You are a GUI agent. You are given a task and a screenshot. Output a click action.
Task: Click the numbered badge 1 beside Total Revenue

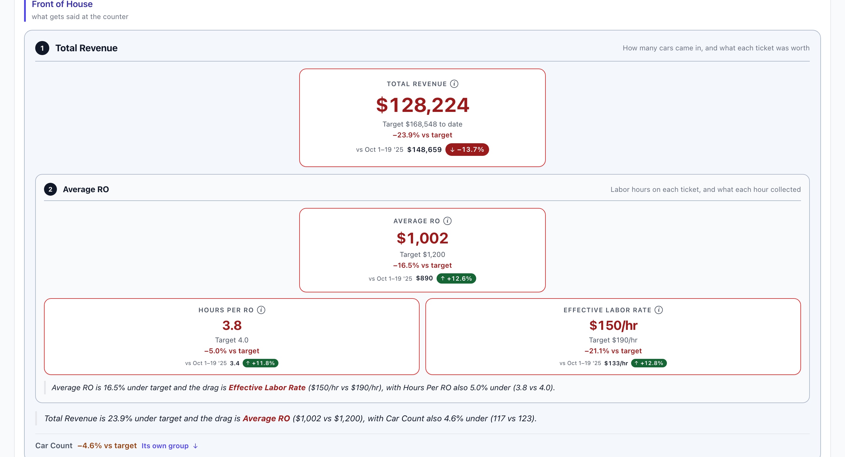tap(42, 48)
